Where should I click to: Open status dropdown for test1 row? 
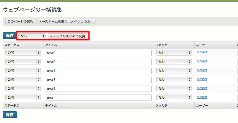pos(23,71)
